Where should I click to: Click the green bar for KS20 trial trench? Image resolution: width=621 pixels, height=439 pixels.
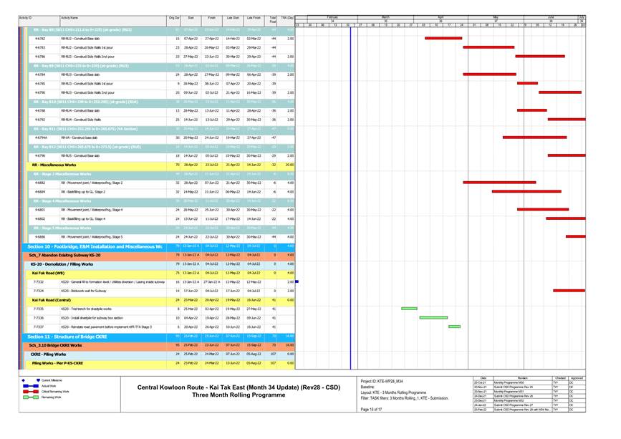pos(409,308)
